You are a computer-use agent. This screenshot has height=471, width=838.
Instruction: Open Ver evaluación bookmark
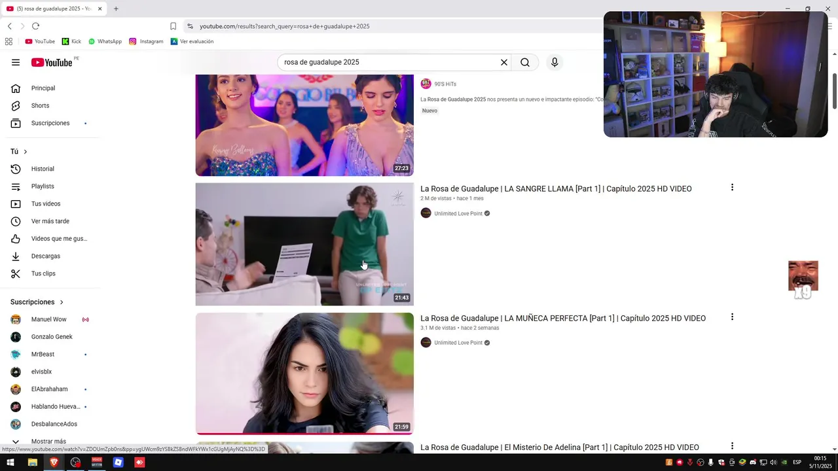(192, 41)
